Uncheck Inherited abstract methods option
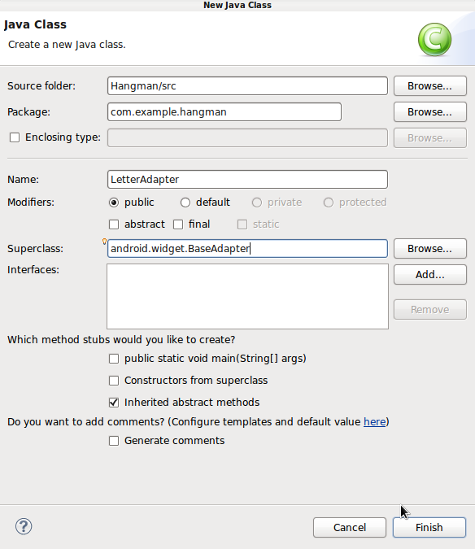Image resolution: width=475 pixels, height=549 pixels. (114, 403)
